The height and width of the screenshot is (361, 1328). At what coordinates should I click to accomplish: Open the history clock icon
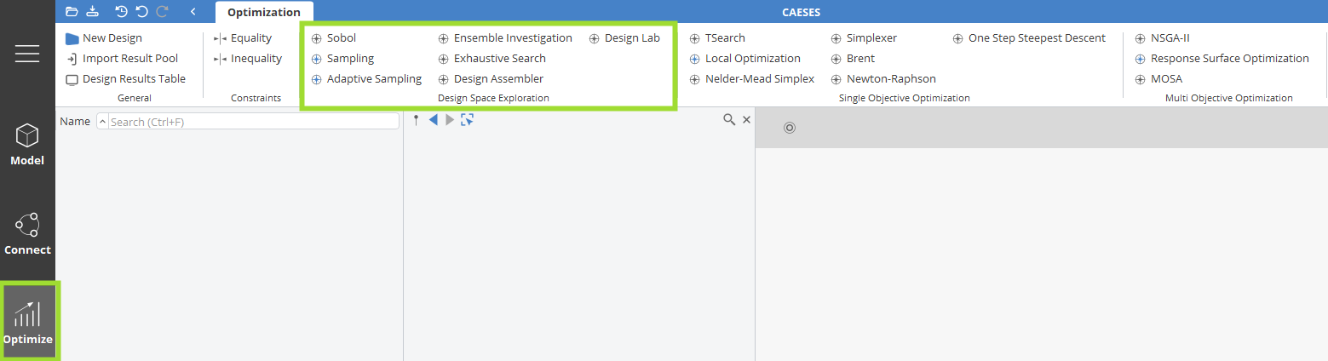tap(122, 12)
